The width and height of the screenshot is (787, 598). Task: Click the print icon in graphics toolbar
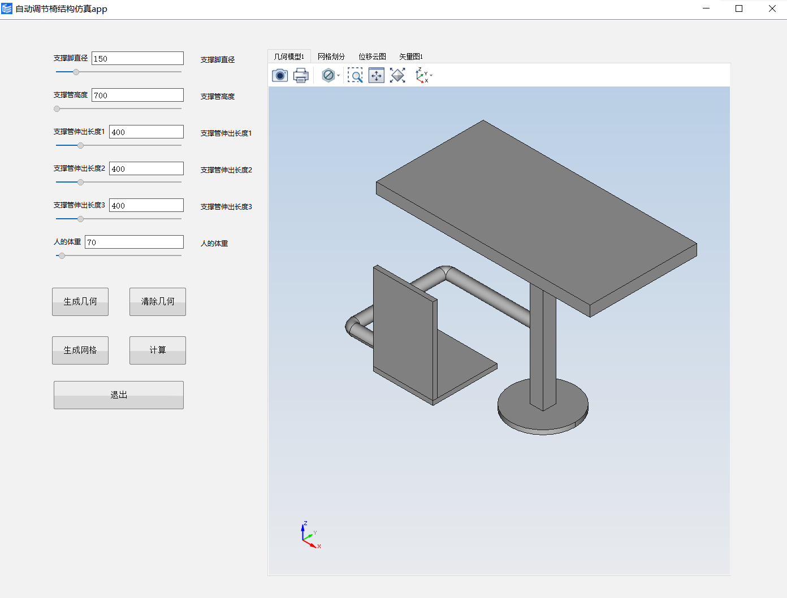301,75
